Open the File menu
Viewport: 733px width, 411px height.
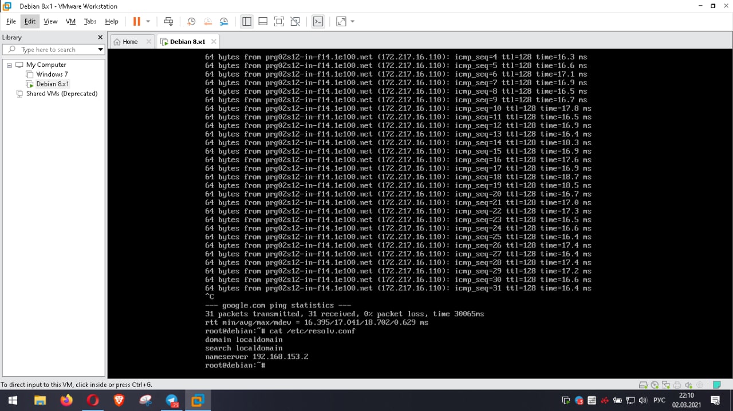tap(11, 21)
